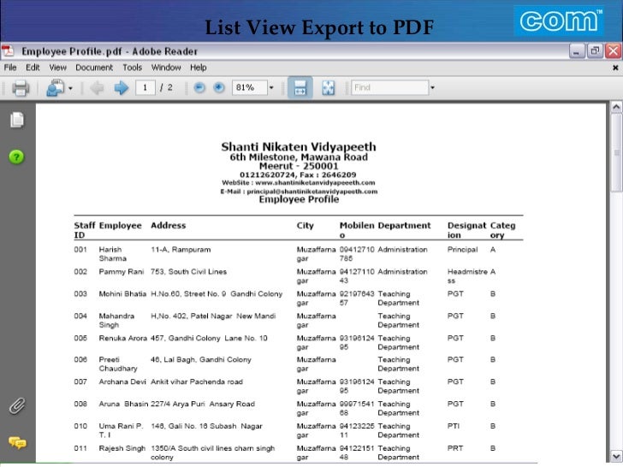
Task: Open the View menu
Action: [57, 68]
